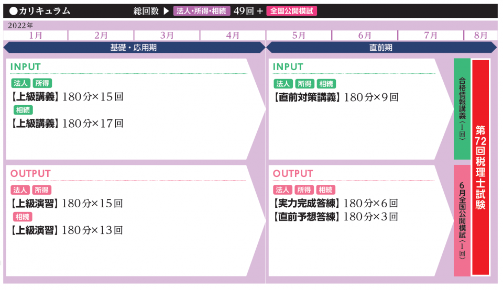Select the 5月 month cell
The image size is (503, 290).
(x=299, y=35)
